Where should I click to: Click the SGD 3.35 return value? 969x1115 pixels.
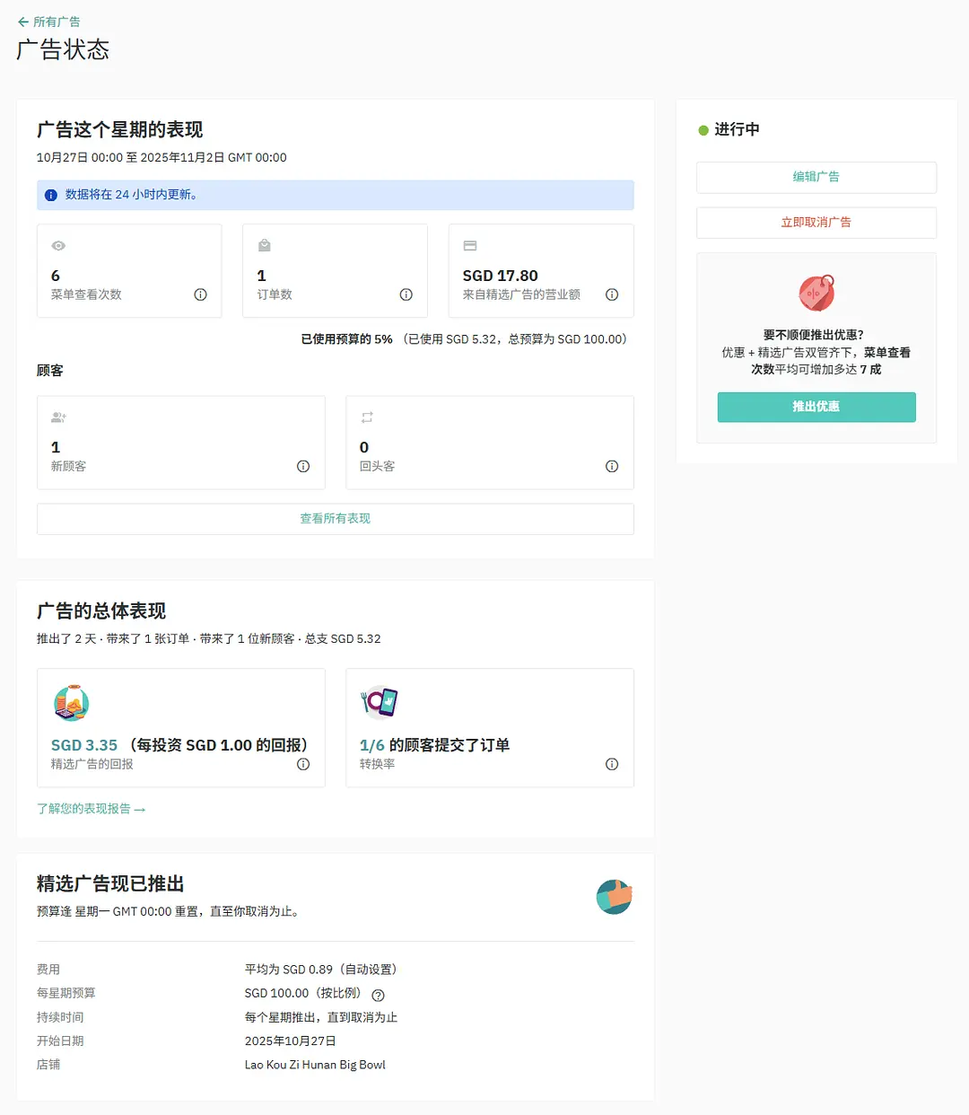(x=84, y=745)
